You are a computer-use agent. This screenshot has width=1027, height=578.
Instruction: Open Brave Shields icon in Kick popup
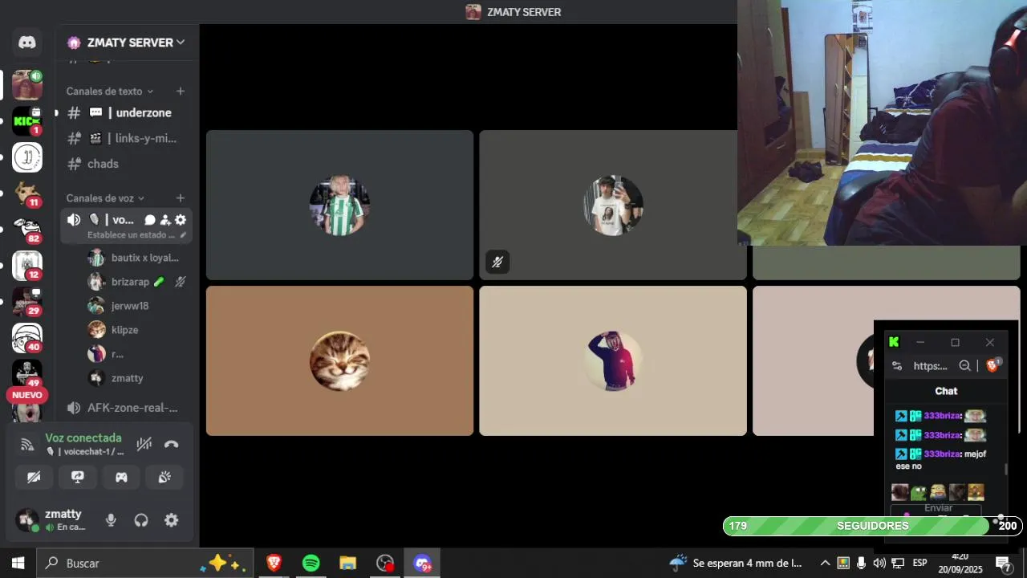point(992,365)
